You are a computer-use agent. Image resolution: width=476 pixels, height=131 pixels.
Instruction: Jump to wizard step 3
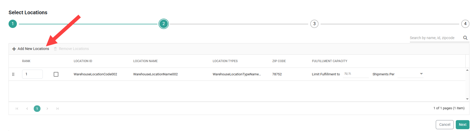[314, 24]
